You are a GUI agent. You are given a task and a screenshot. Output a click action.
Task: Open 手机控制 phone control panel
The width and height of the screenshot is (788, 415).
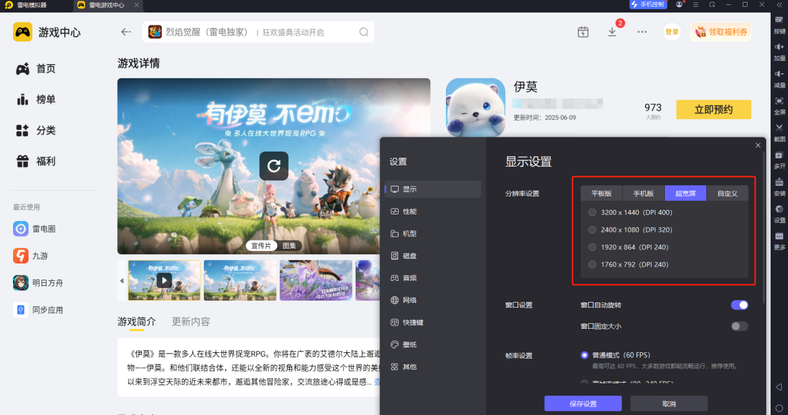point(647,5)
